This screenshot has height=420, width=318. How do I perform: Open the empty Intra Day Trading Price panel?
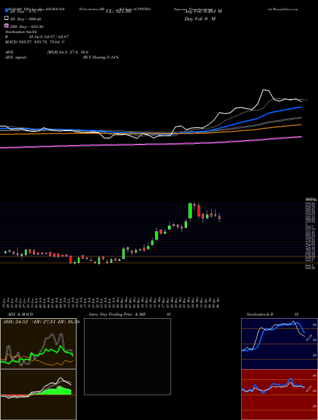coord(127,356)
